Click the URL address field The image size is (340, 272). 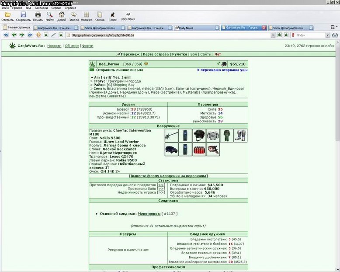[169, 35]
